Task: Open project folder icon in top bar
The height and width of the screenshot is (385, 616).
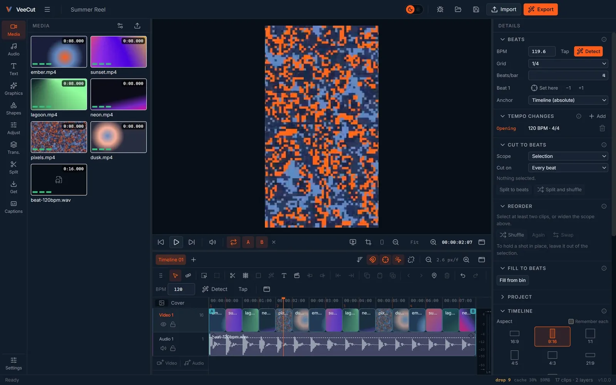Action: point(458,10)
